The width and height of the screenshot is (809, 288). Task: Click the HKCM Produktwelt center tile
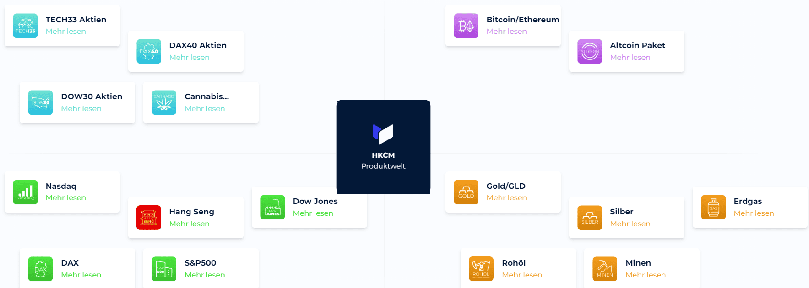383,147
